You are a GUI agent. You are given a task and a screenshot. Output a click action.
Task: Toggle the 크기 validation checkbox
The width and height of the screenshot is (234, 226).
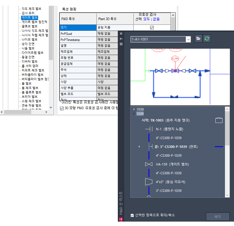[x=152, y=27]
